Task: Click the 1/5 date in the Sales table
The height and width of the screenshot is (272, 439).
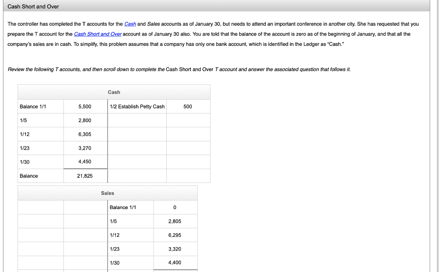Action: coord(113,221)
